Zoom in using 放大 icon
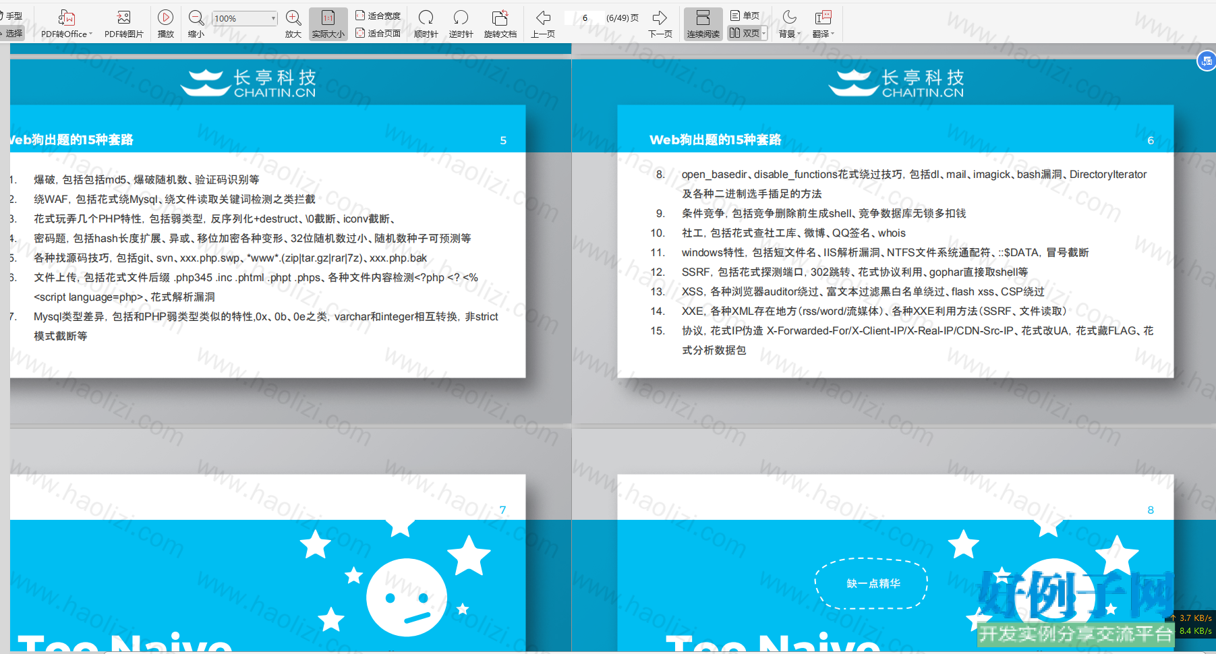This screenshot has width=1216, height=654. 293,24
